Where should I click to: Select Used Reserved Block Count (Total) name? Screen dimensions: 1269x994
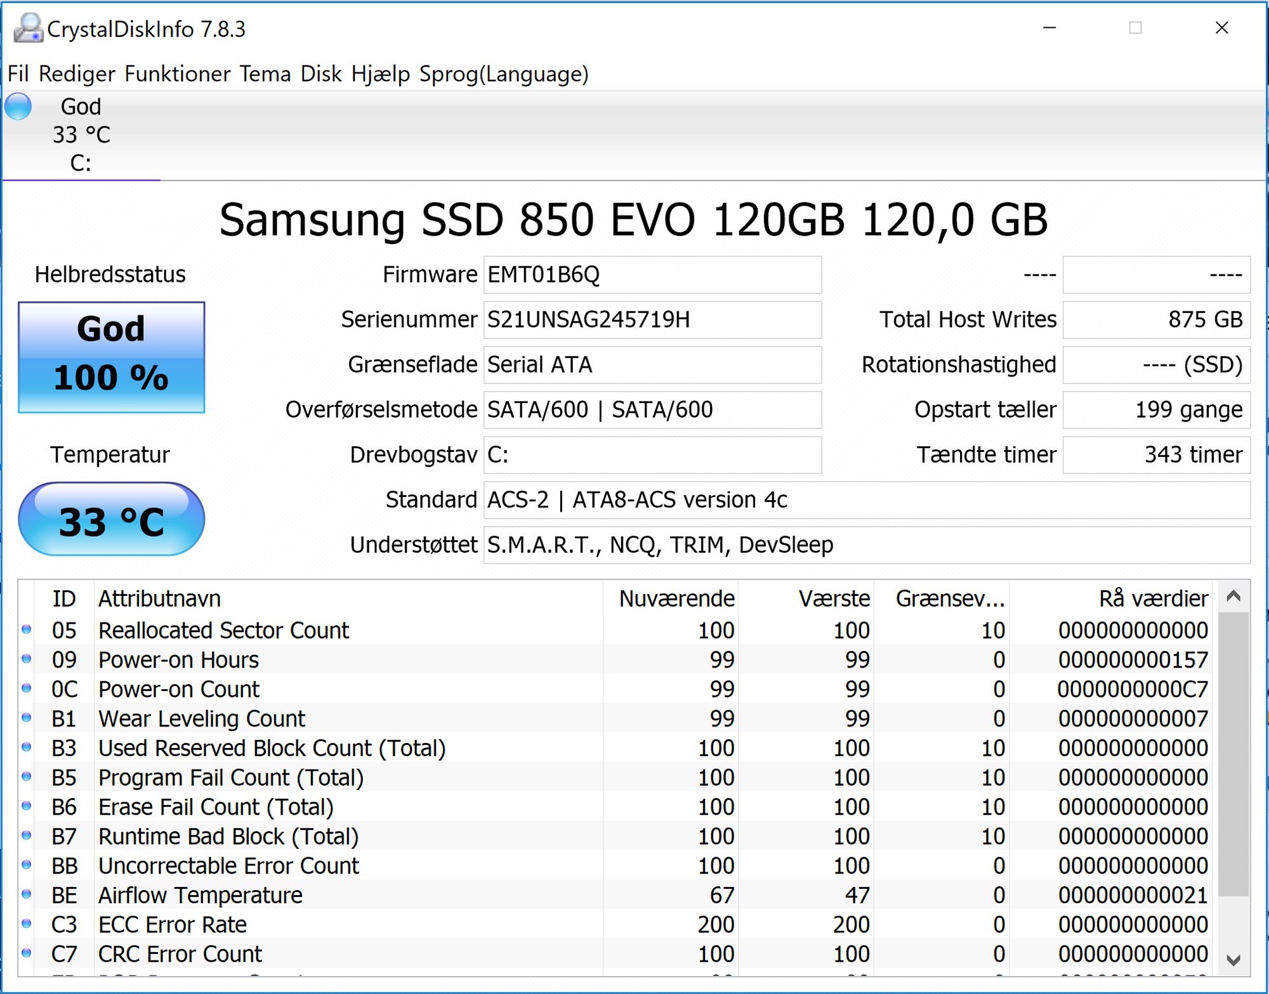[272, 748]
